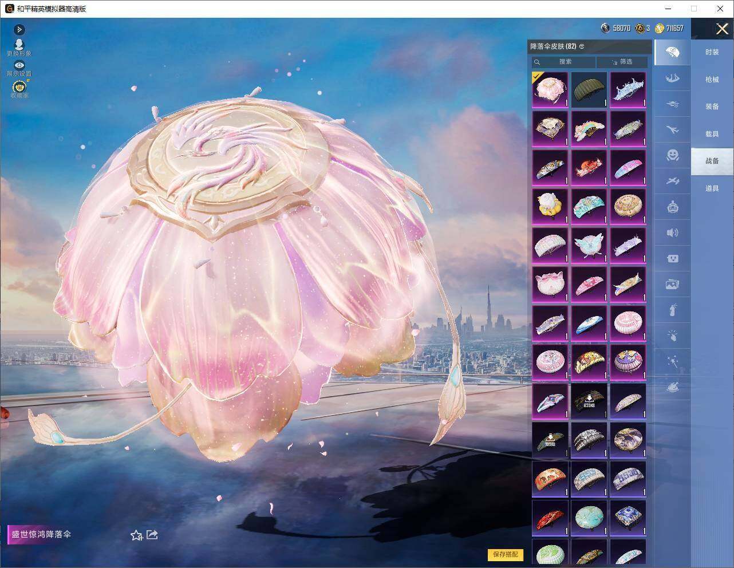The image size is (734, 568).
Task: Select the rainbow parachute skin thumbnail
Action: 589,129
